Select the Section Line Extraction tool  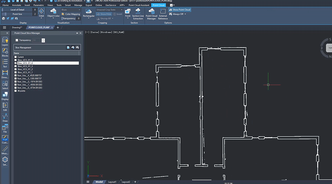pos(138,14)
